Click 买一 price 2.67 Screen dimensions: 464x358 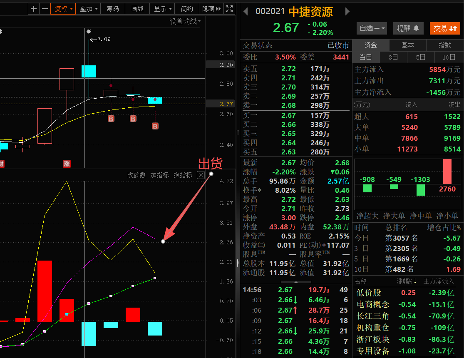click(288, 115)
